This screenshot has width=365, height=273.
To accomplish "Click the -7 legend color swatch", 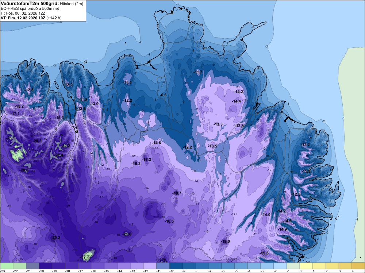I will coord(215,266).
